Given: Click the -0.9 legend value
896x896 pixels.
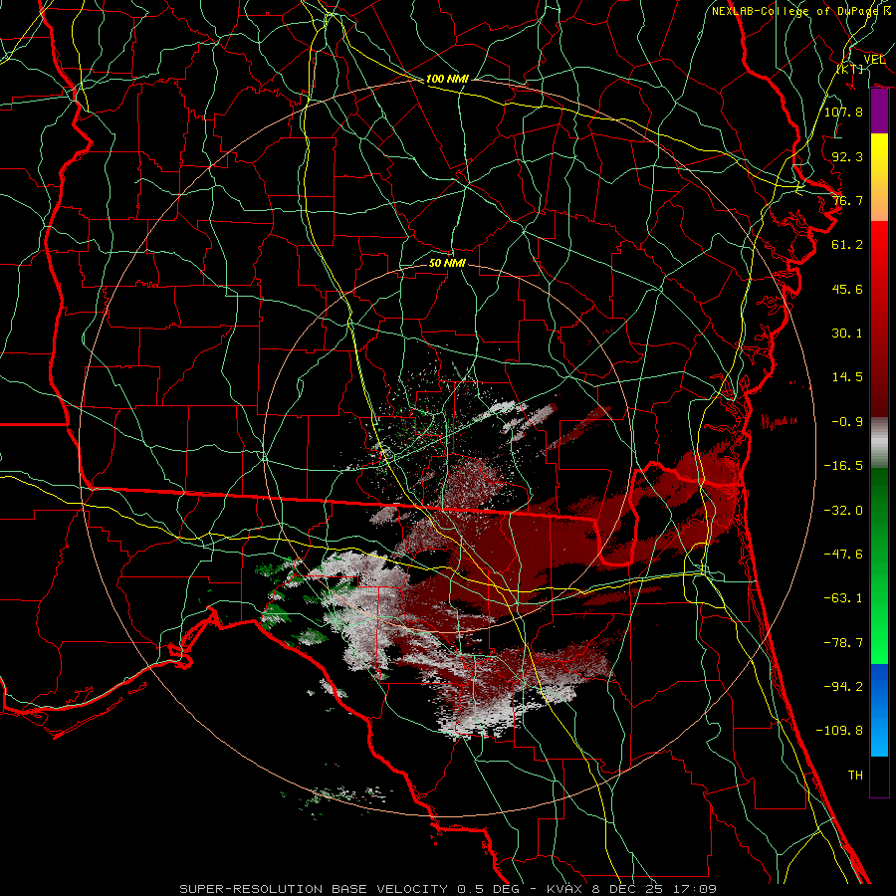Looking at the screenshot, I should click(x=847, y=422).
